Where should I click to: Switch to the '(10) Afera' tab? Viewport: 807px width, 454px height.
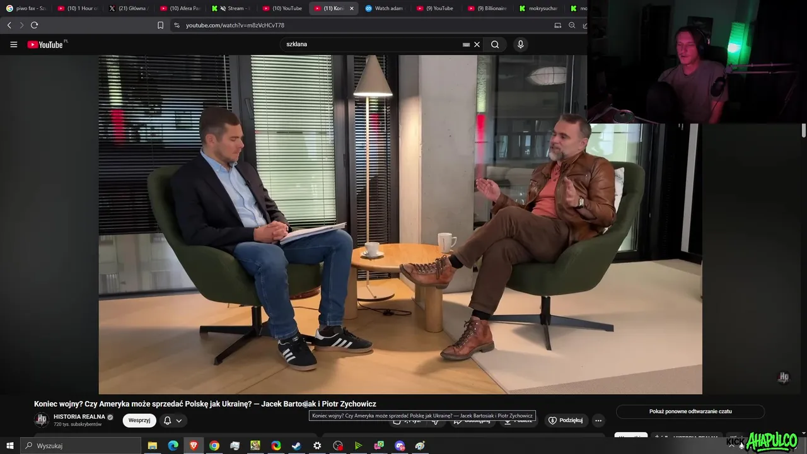(x=181, y=8)
